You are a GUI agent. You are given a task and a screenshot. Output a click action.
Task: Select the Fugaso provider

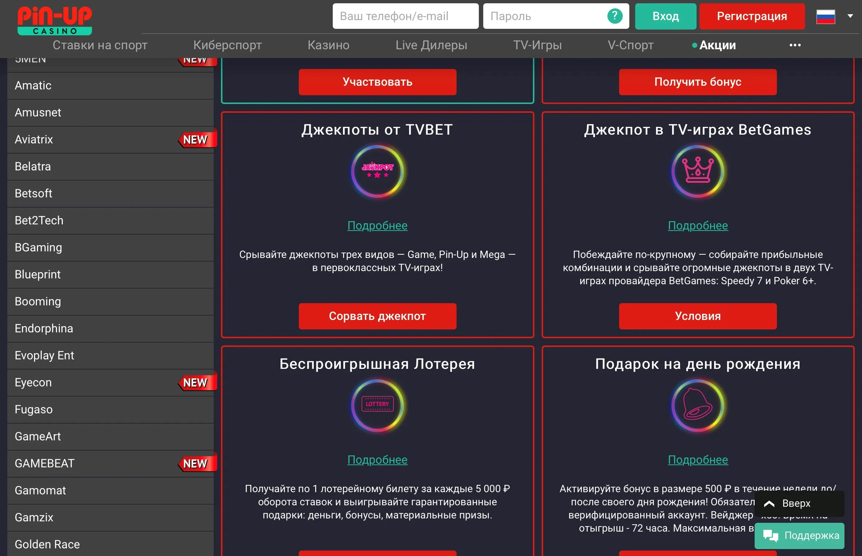tap(110, 409)
